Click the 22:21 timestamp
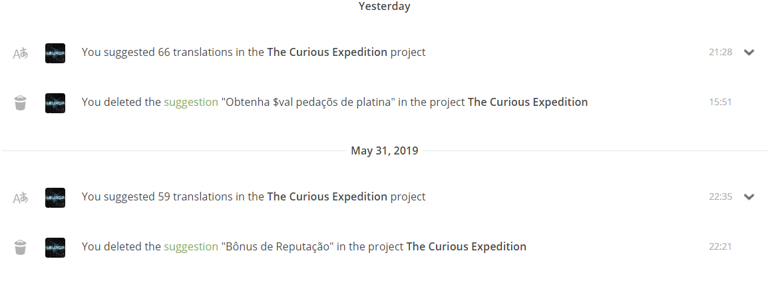This screenshot has height=289, width=778. point(721,247)
